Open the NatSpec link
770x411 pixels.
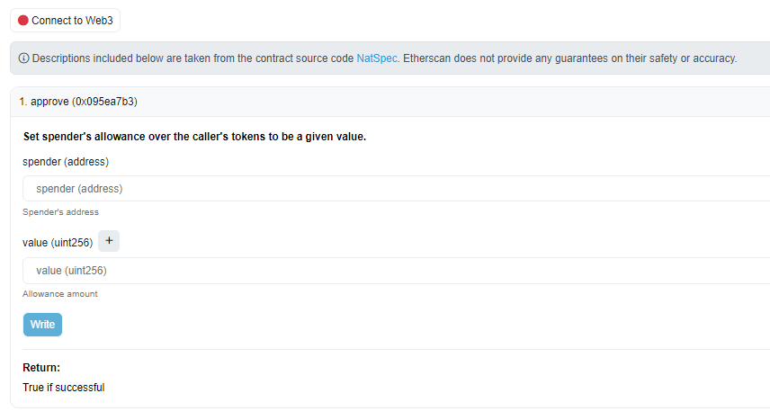(377, 58)
